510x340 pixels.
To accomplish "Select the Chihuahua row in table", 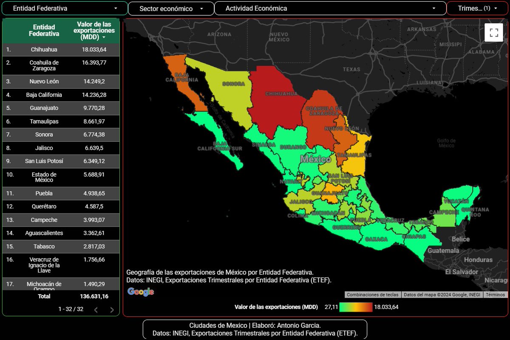I will [x=61, y=50].
